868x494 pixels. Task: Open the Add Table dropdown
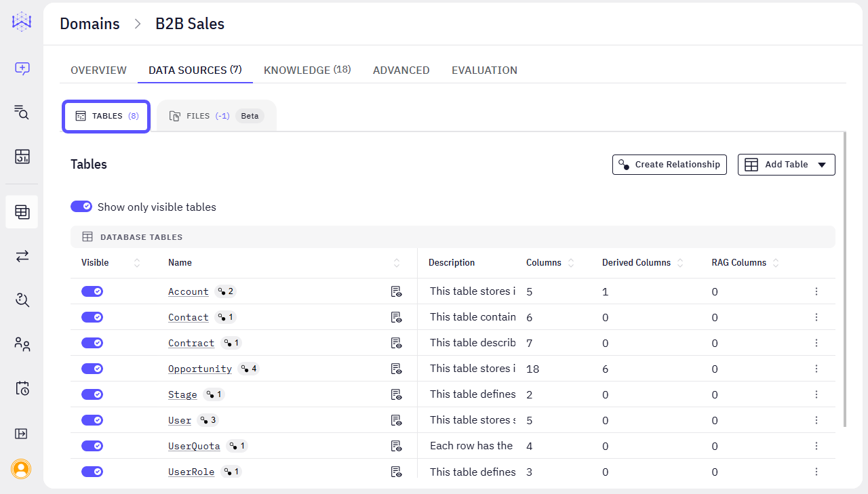click(x=786, y=164)
